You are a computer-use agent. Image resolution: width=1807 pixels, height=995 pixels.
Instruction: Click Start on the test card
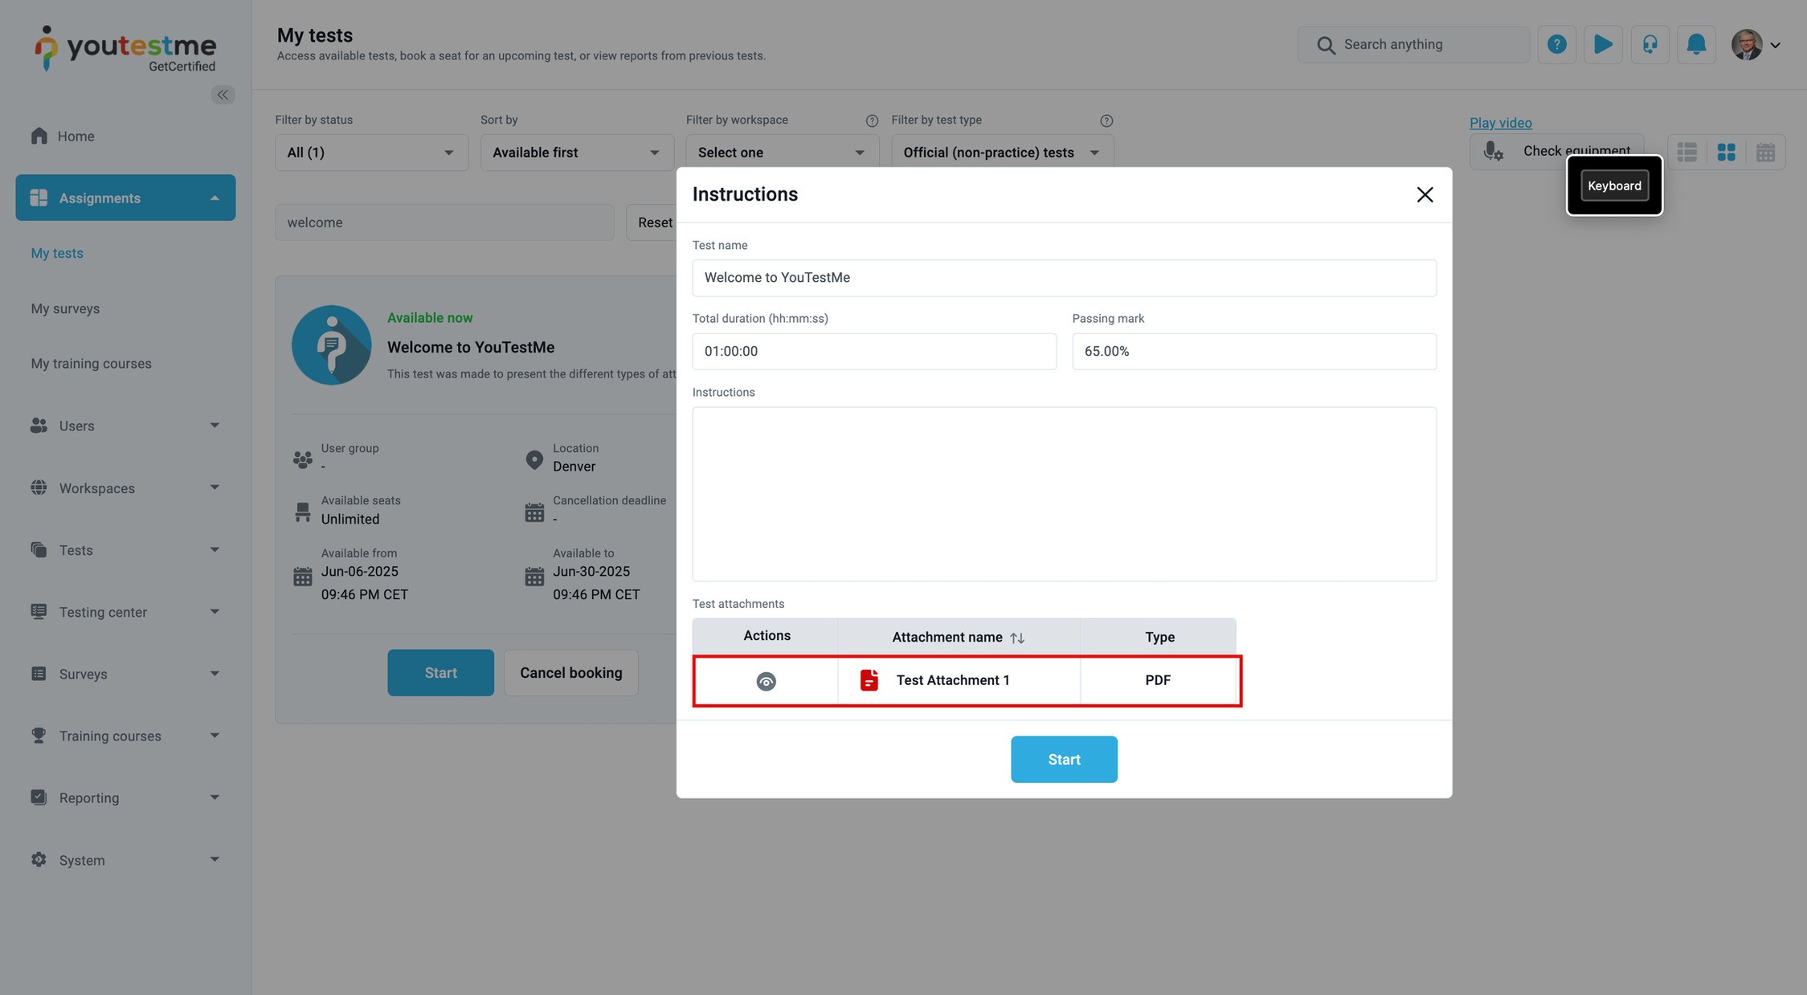tap(440, 673)
